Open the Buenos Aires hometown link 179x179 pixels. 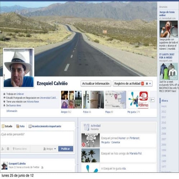coord(15,105)
